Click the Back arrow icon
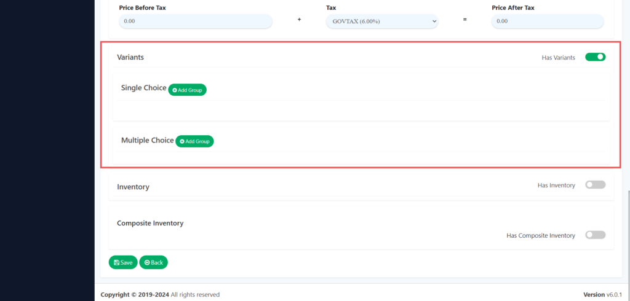The height and width of the screenshot is (301, 630). 147,262
